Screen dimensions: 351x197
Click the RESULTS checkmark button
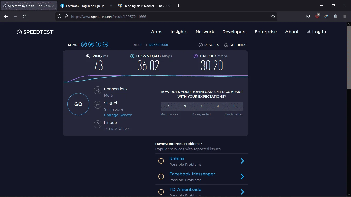(x=209, y=45)
